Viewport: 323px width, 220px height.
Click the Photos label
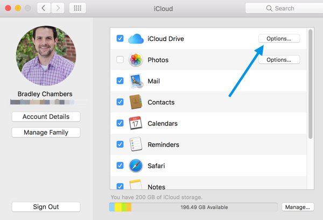click(158, 60)
